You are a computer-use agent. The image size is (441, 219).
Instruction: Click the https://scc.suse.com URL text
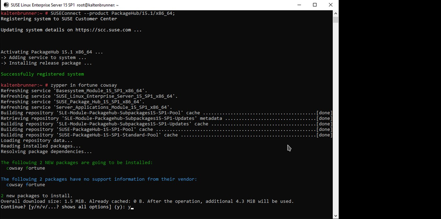pyautogui.click(x=103, y=30)
